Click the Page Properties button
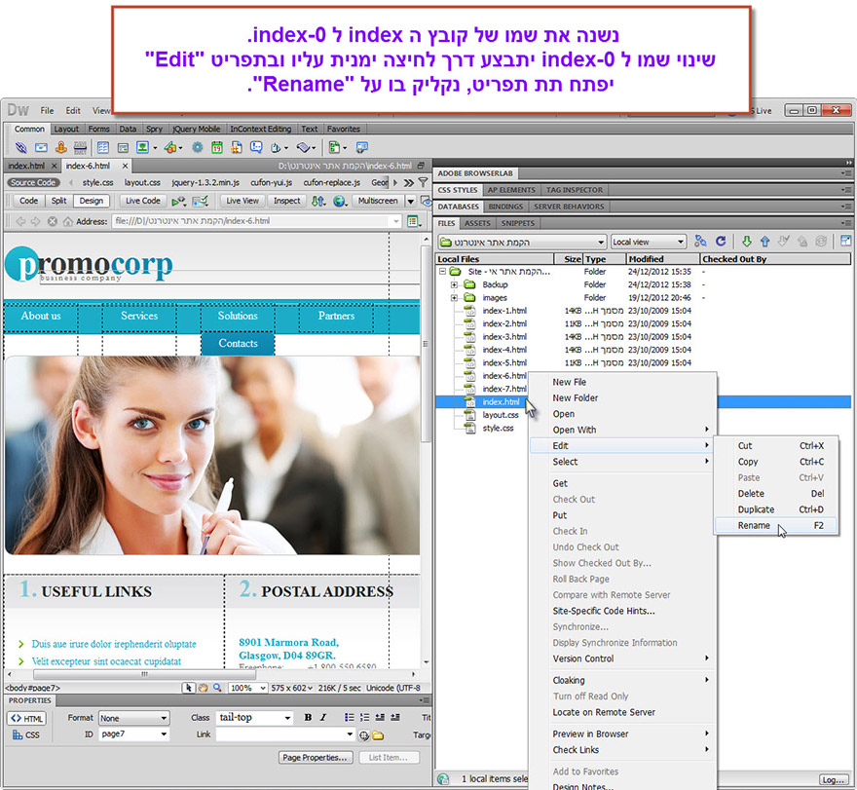The width and height of the screenshot is (857, 790). pyautogui.click(x=315, y=757)
